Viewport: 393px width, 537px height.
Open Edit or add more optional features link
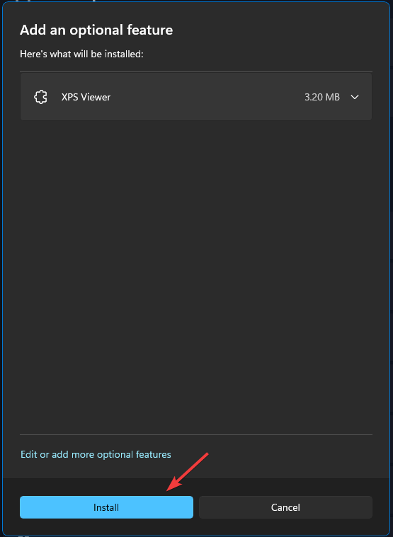[x=96, y=454]
